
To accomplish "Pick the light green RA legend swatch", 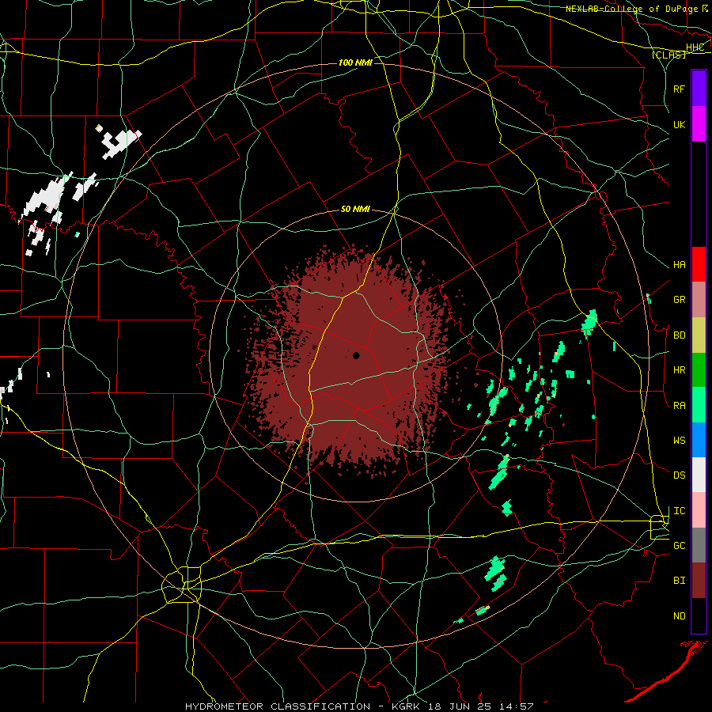I will [699, 405].
